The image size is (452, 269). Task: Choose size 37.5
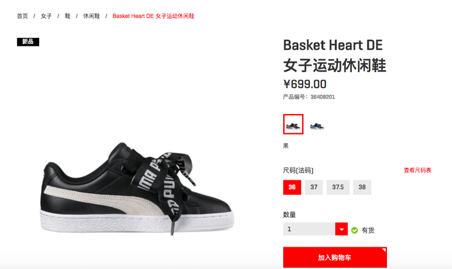pos(338,188)
